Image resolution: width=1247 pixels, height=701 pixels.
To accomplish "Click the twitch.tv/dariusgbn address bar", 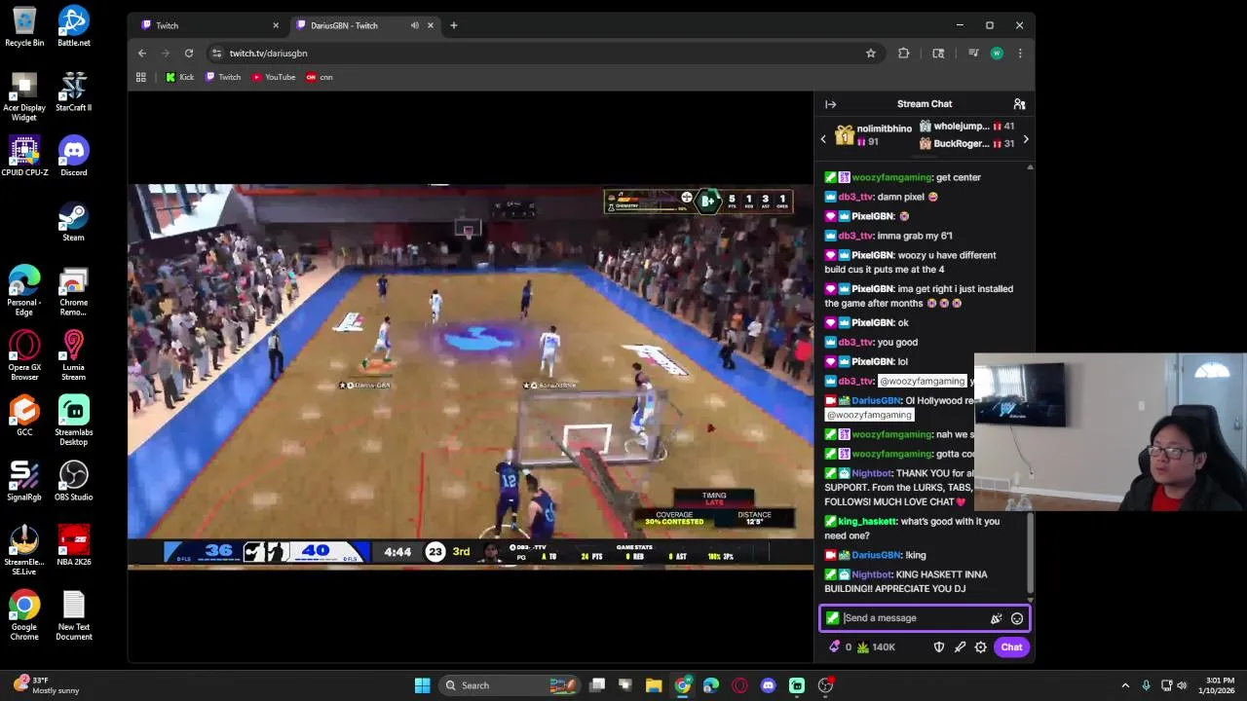I will coord(546,54).
